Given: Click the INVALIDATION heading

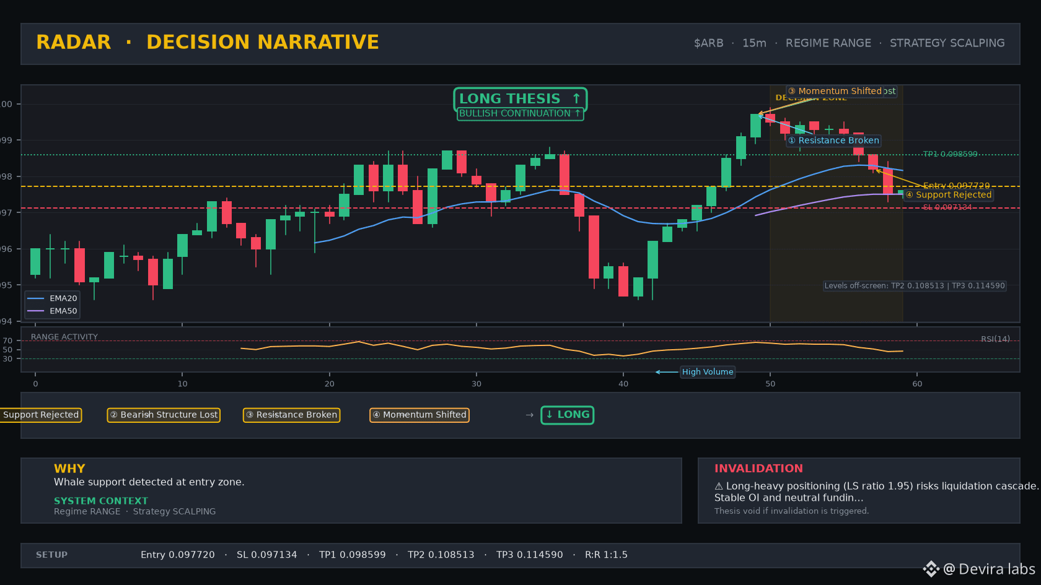Looking at the screenshot, I should (758, 469).
